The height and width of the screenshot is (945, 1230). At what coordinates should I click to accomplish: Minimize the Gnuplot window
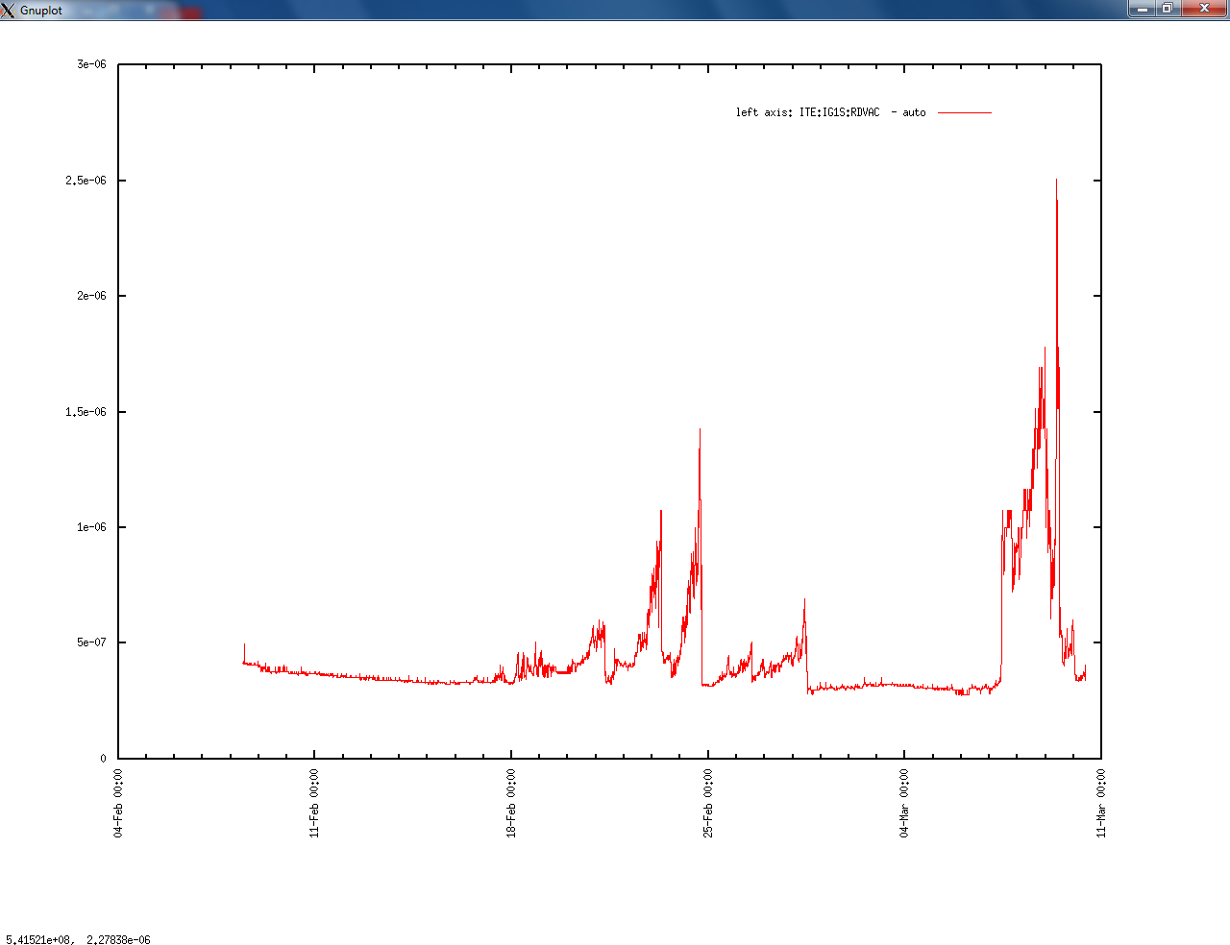[1142, 9]
